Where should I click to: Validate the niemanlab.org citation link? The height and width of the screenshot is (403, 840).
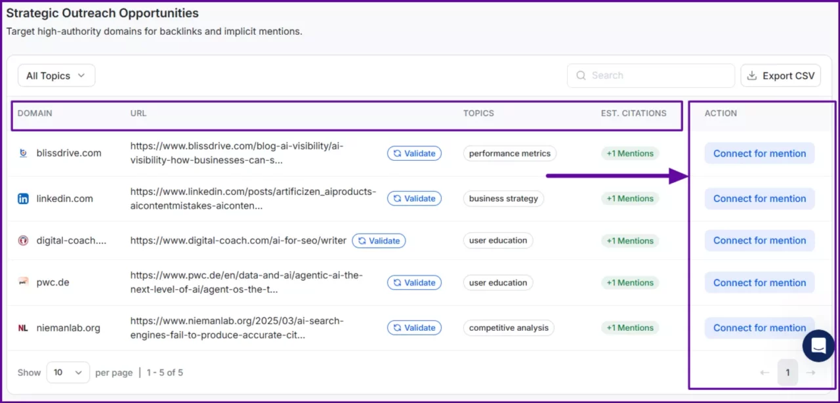click(414, 328)
